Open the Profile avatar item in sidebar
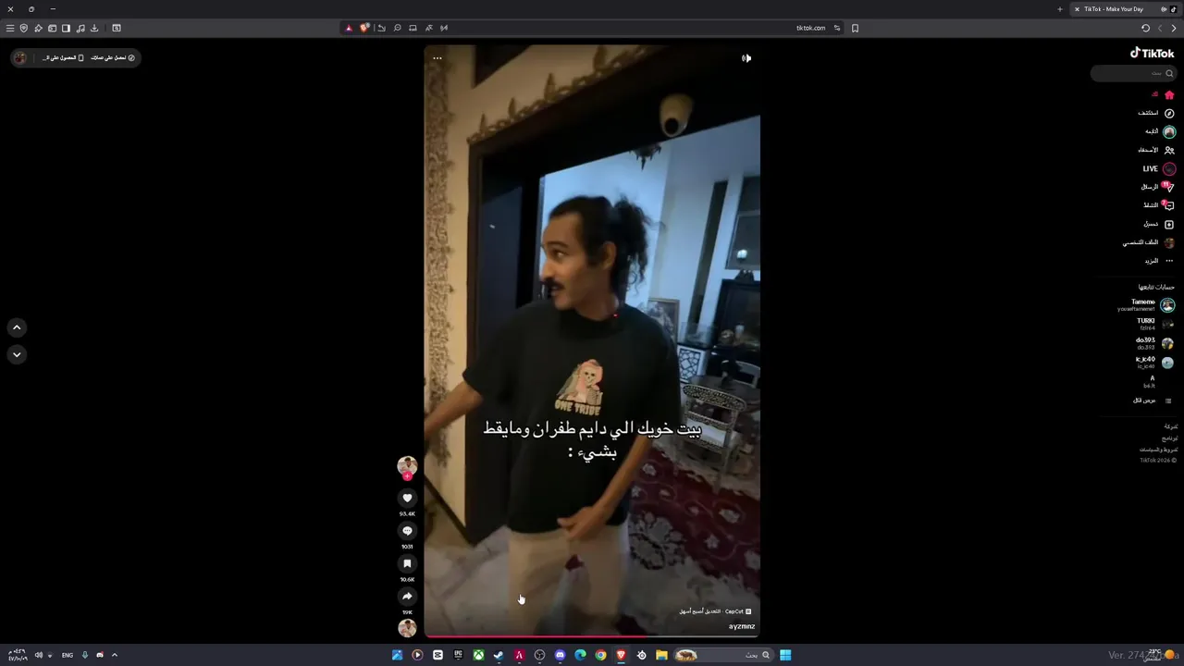 pyautogui.click(x=1169, y=242)
